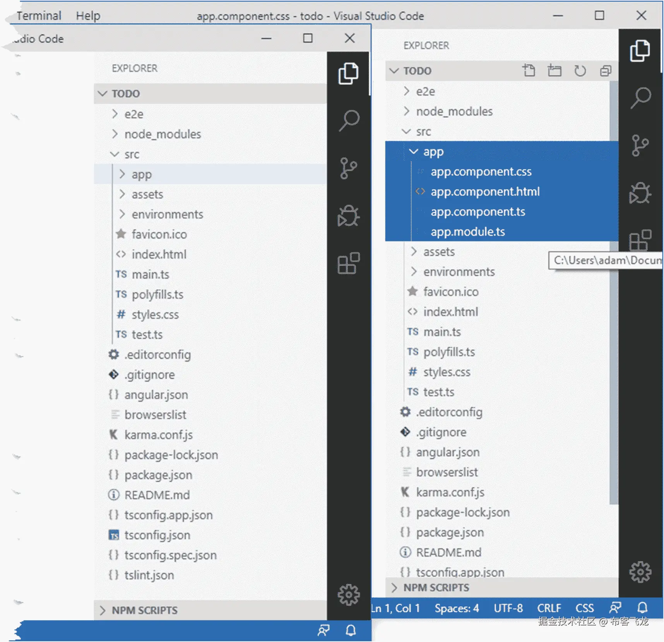Image resolution: width=664 pixels, height=642 pixels.
Task: Open Run and Debug in left window
Action: tap(348, 216)
